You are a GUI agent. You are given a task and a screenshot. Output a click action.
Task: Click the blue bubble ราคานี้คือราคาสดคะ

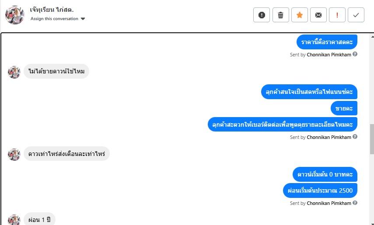pyautogui.click(x=327, y=42)
